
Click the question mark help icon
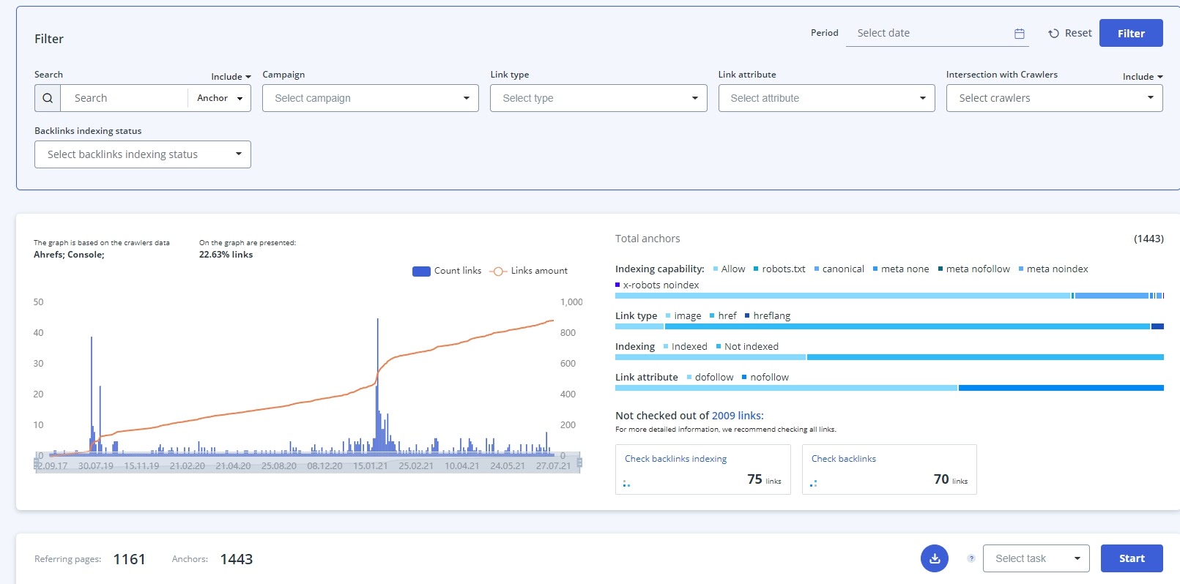pyautogui.click(x=971, y=558)
